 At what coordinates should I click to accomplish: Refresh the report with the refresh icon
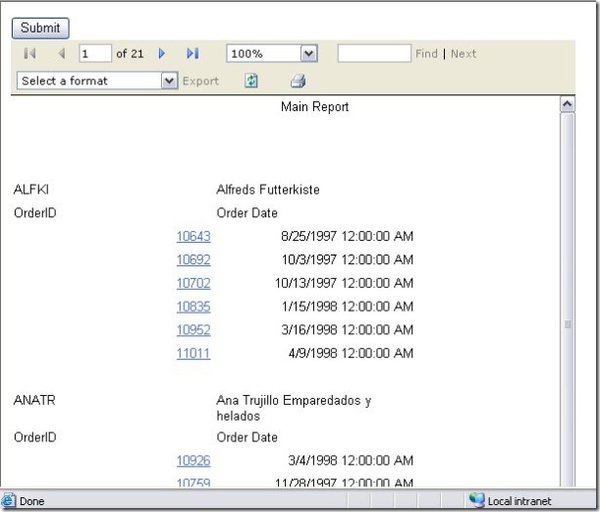[251, 81]
